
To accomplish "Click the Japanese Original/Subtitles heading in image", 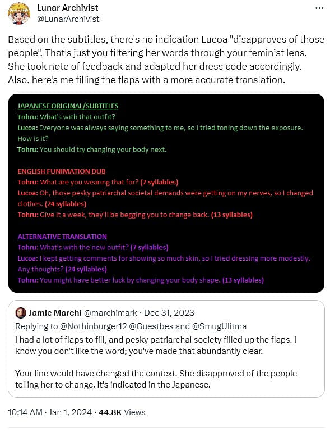I will tap(68, 106).
